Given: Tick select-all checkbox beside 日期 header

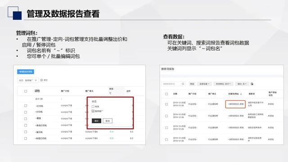Looking at the screenshot, I should click(166, 94).
